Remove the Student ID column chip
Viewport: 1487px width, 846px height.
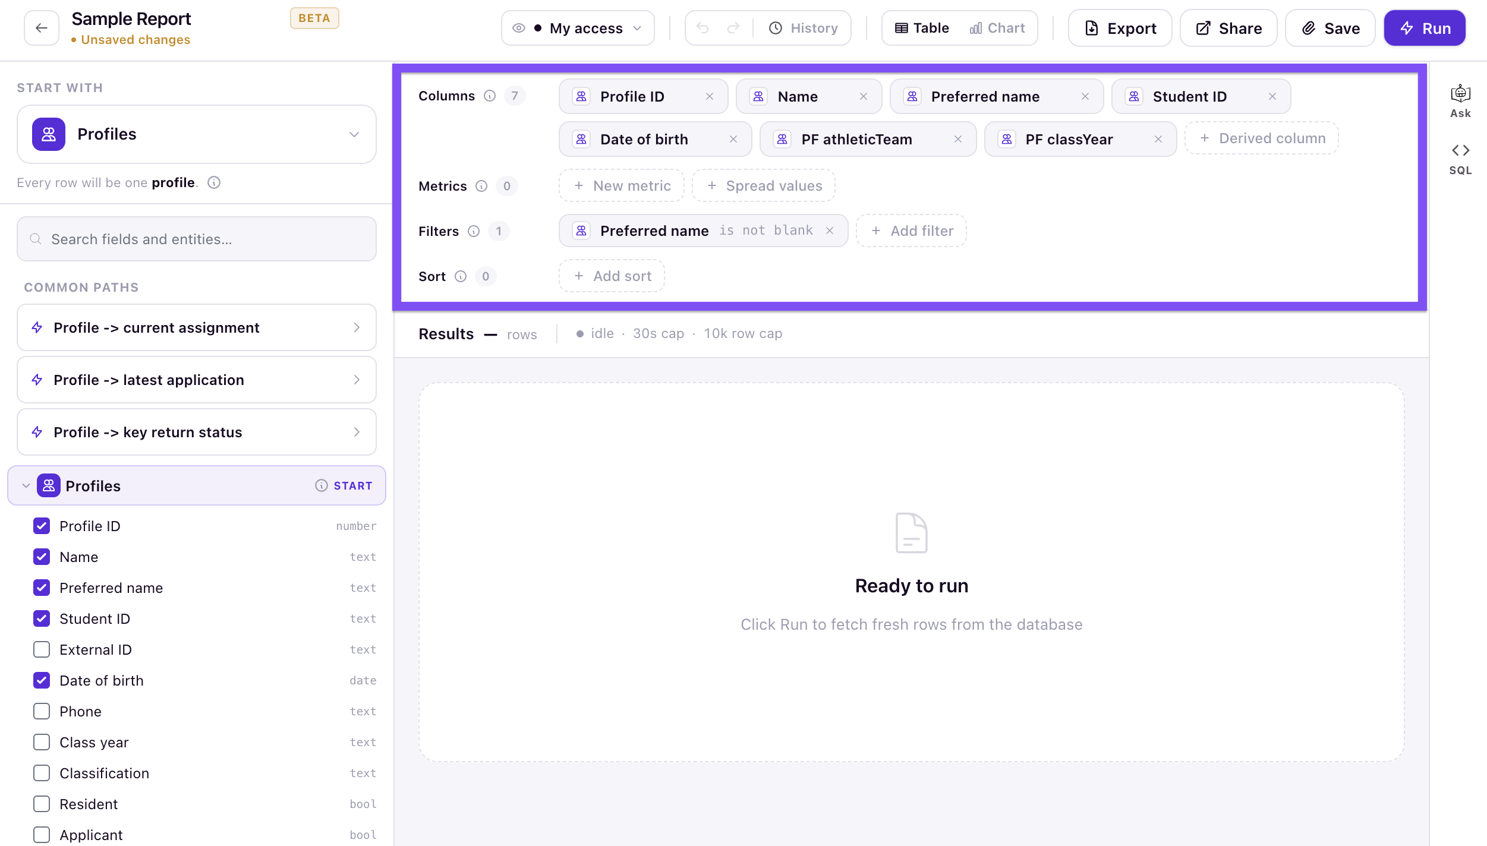1272,96
